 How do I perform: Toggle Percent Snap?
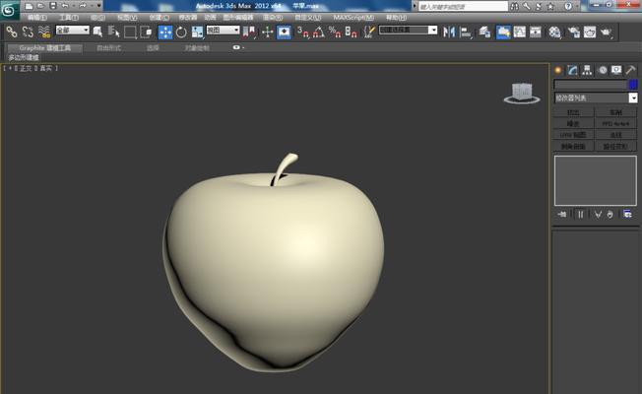(335, 32)
